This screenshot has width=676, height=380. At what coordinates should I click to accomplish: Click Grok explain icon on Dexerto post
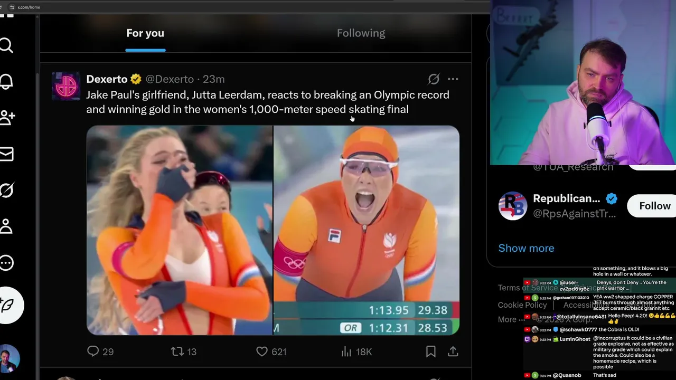click(434, 79)
